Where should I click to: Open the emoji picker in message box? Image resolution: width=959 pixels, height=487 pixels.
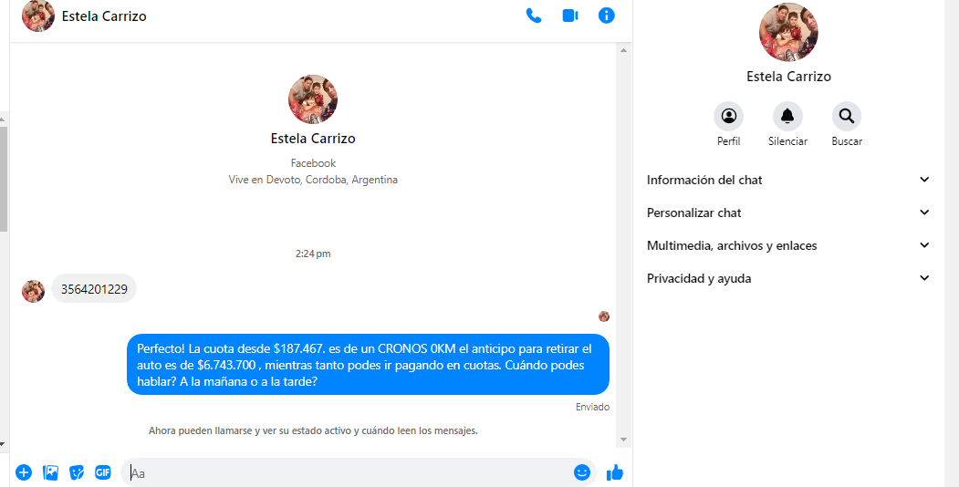pos(582,472)
